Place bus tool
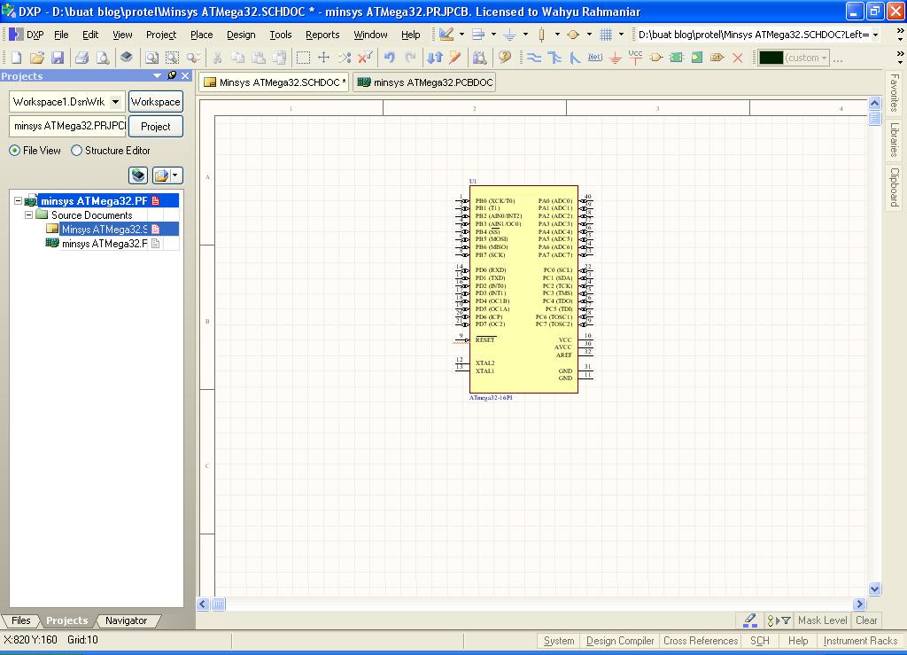The image size is (907, 655). [554, 58]
